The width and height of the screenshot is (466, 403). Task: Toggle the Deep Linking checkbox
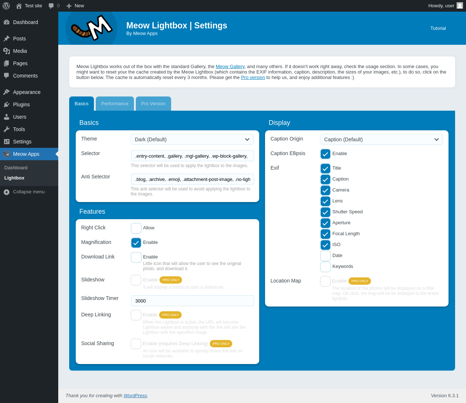[136, 315]
